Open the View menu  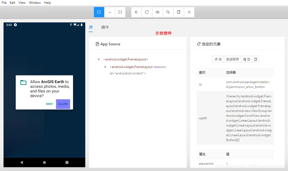click(22, 3)
